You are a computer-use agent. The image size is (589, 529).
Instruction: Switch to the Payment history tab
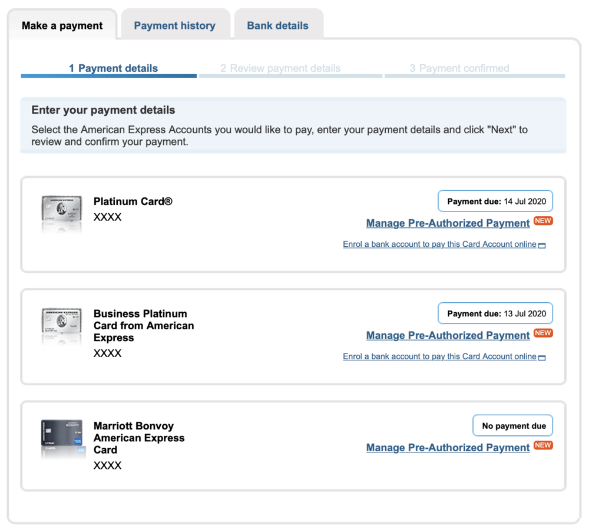(x=174, y=26)
